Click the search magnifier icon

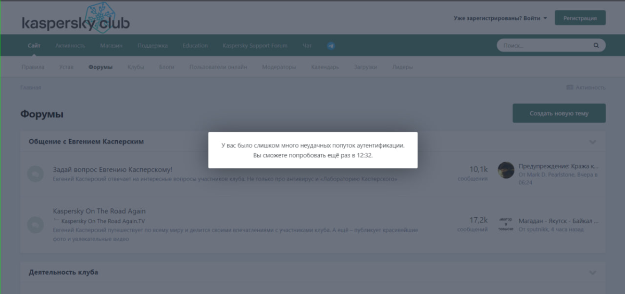pos(596,46)
